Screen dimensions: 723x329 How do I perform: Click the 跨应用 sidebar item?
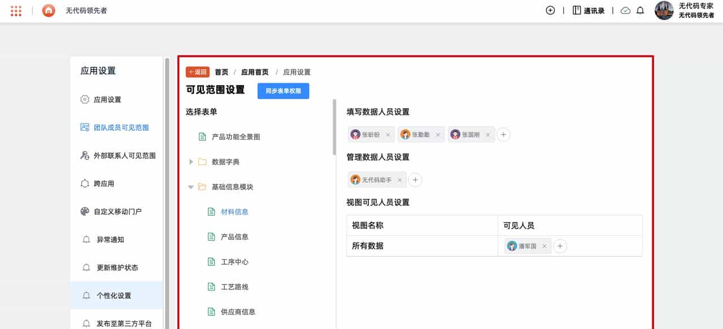(106, 184)
